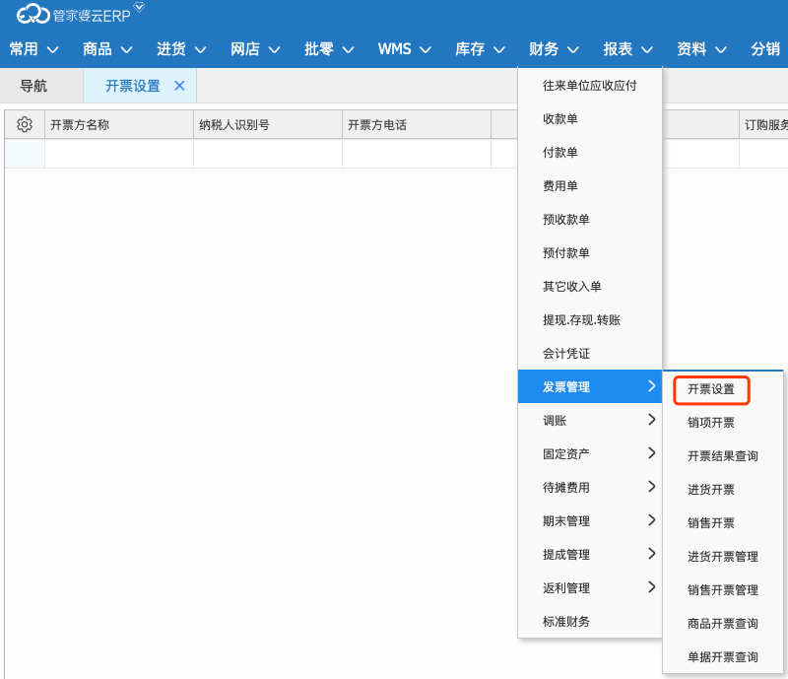Open the 分销 menu
The height and width of the screenshot is (679, 788).
765,49
